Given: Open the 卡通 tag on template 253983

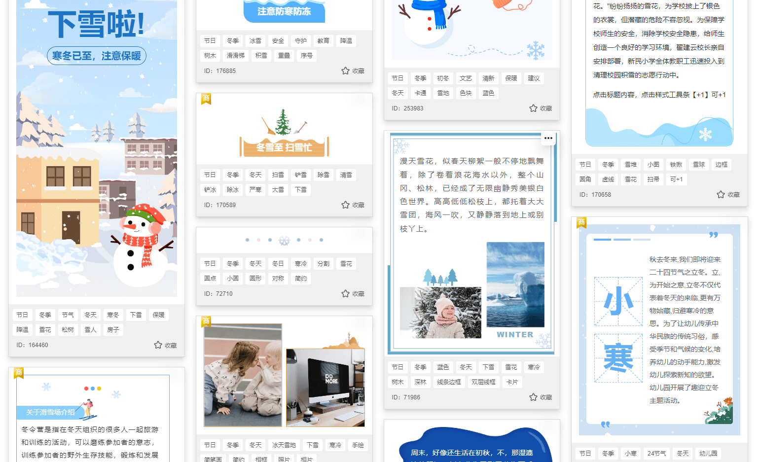Looking at the screenshot, I should click(x=420, y=93).
